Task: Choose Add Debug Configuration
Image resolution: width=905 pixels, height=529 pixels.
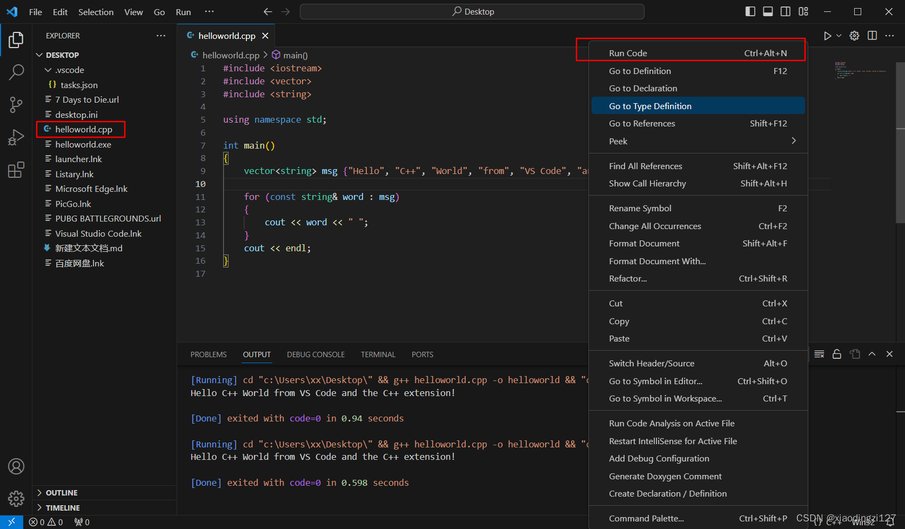Action: [x=698, y=458]
